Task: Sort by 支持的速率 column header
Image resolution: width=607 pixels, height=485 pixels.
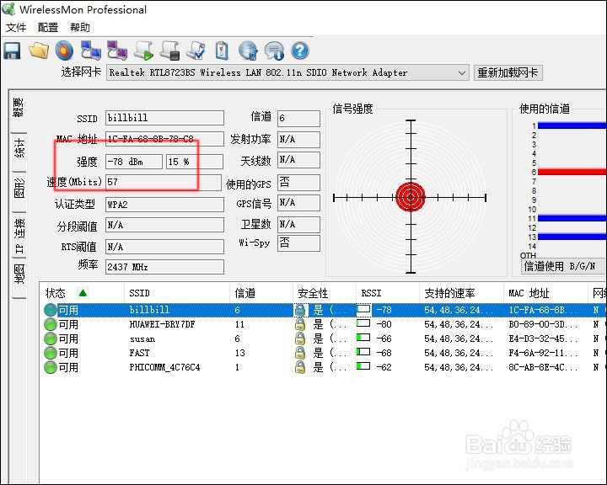Action: pyautogui.click(x=461, y=293)
